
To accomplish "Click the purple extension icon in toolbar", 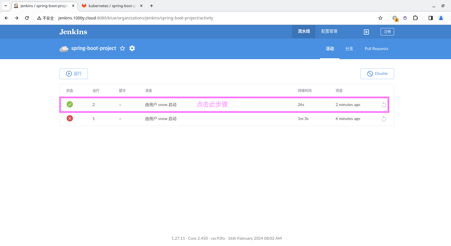I will point(405,18).
